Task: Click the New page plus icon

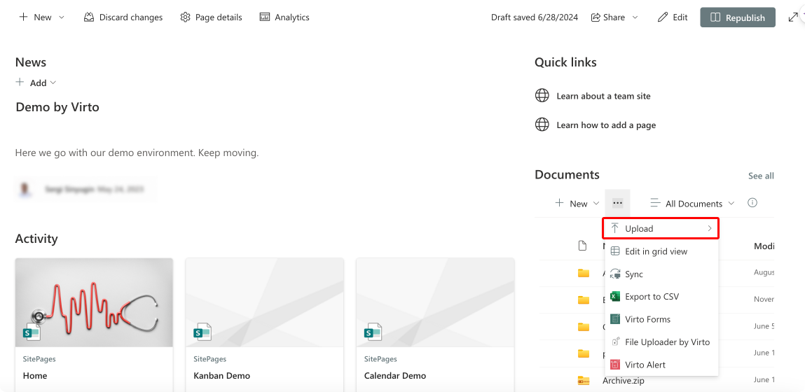Action: click(x=23, y=17)
